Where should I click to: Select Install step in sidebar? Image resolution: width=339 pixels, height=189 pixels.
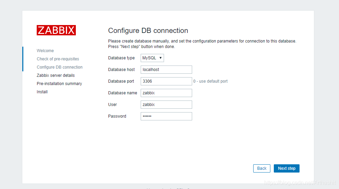point(42,92)
